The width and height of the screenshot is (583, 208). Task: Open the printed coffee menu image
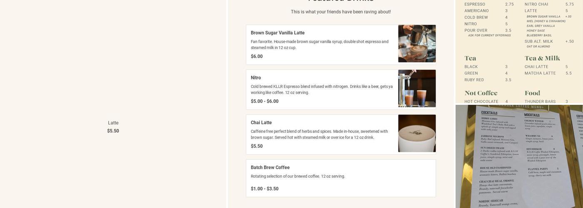point(519,51)
